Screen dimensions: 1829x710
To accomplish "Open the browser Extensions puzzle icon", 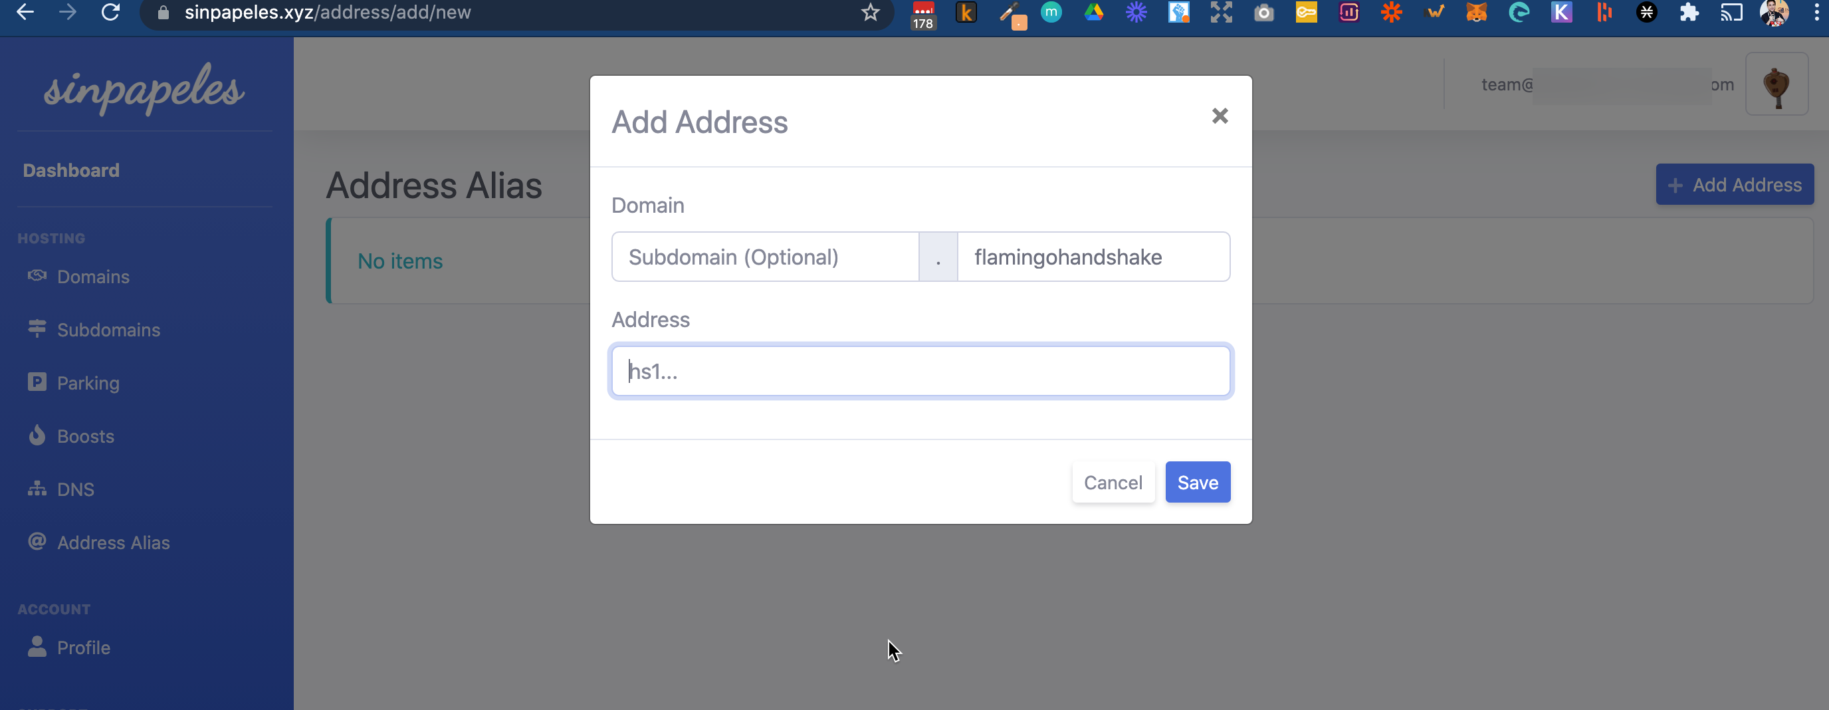I will point(1689,13).
